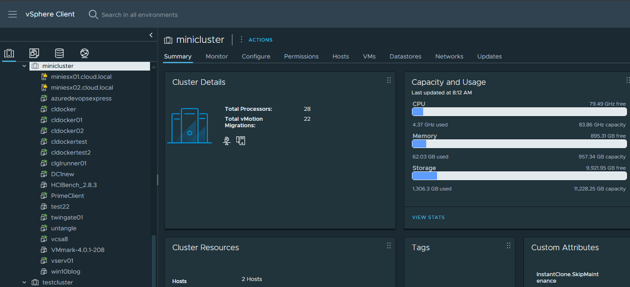Screen dimensions: 630x287
Task: Click the drag handle on Cluster Resources card
Action: point(388,245)
